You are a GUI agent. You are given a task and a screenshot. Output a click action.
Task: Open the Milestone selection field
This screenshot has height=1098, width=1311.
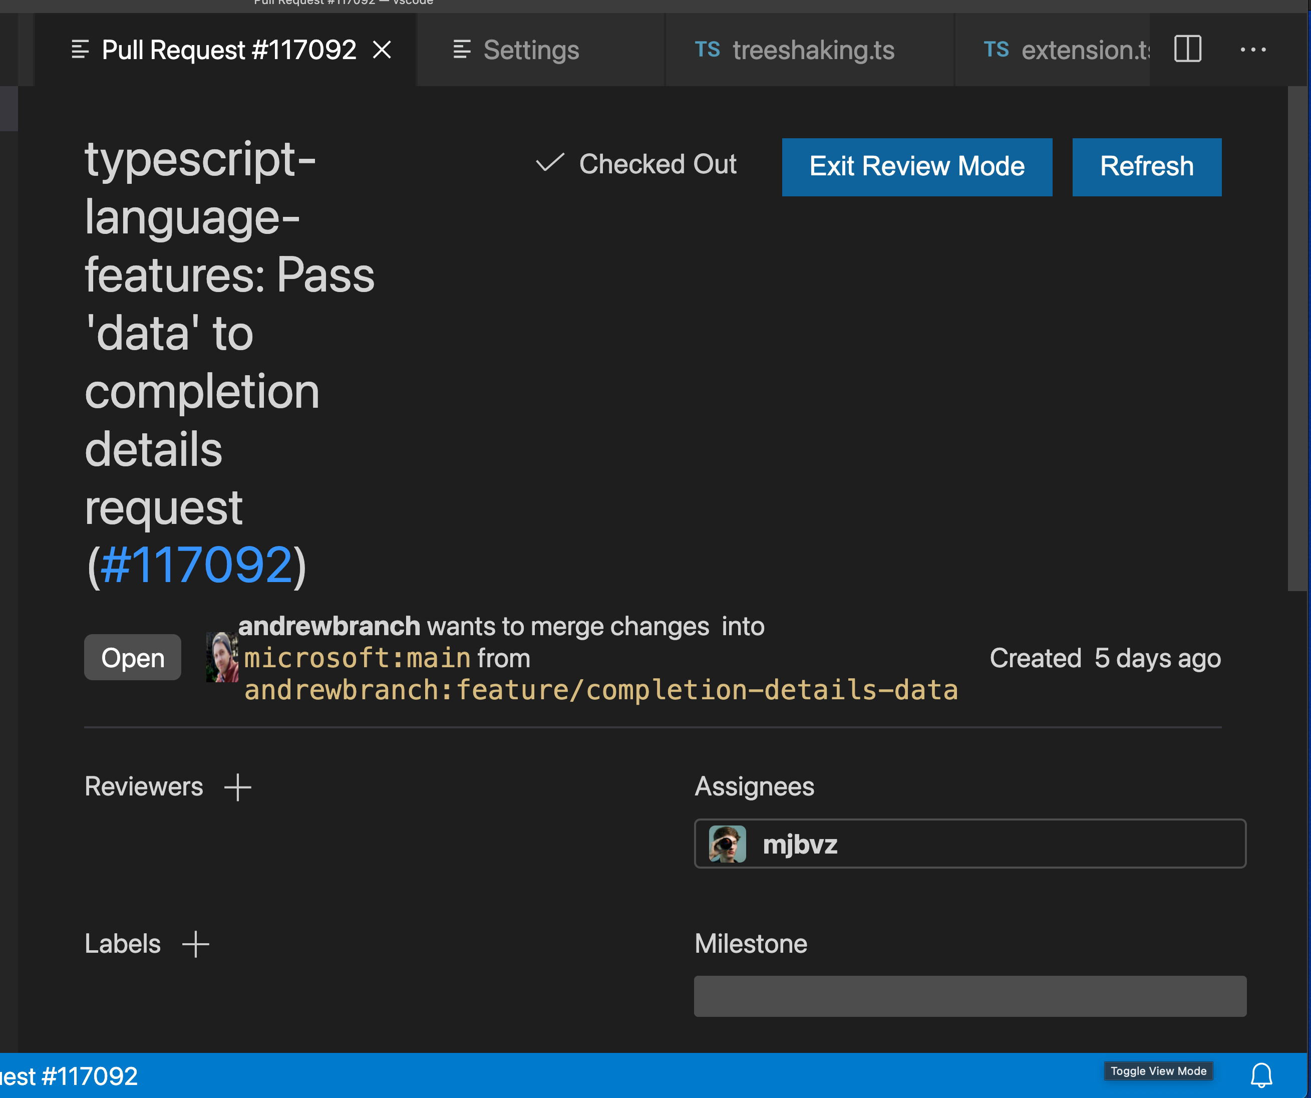point(969,996)
